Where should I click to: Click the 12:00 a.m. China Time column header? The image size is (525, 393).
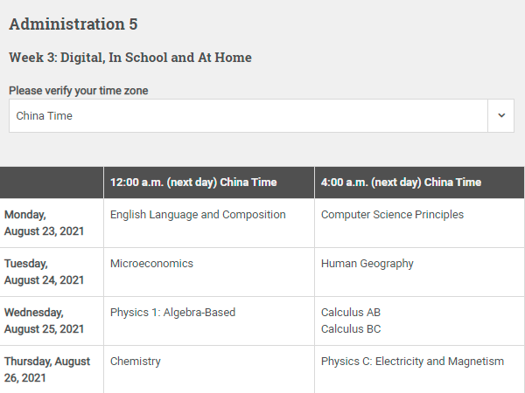tap(193, 183)
